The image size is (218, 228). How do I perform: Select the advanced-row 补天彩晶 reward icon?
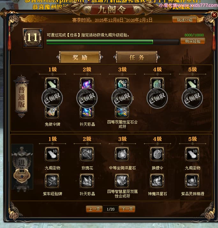87,181
